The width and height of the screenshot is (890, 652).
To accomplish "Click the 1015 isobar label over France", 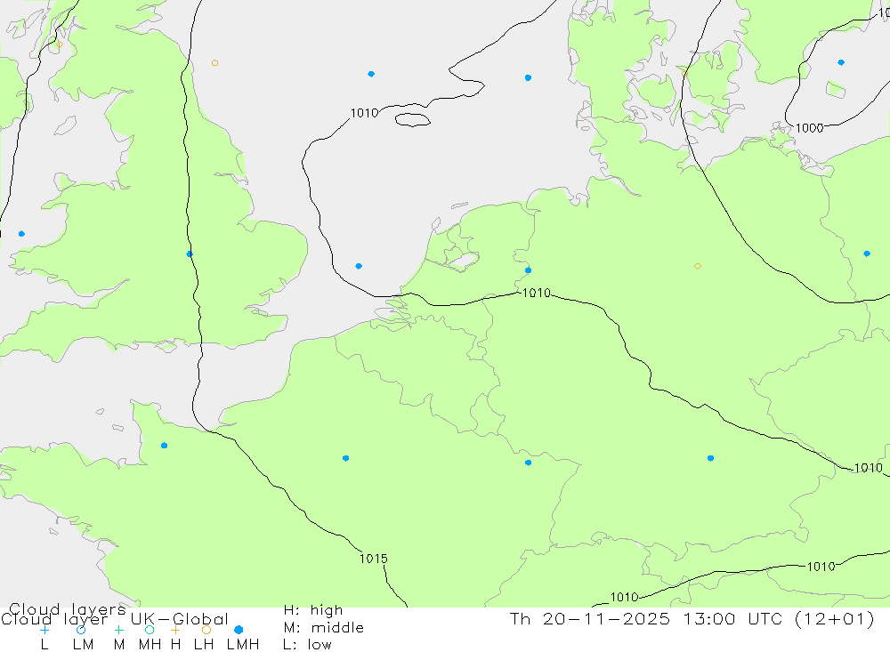I will point(374,559).
